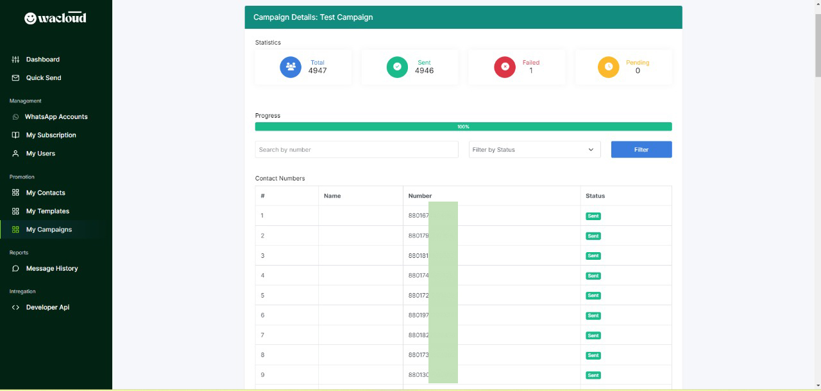
Task: Click the WhatsApp Accounts icon in sidebar
Action: pos(15,117)
